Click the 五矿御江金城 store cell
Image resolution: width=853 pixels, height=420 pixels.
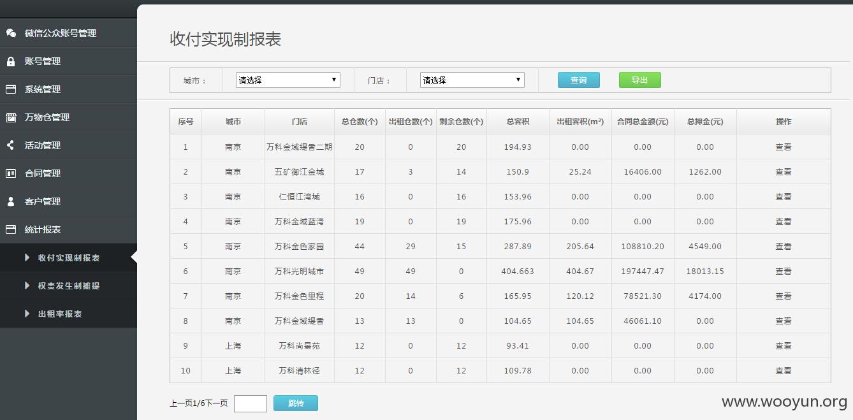[x=300, y=171]
